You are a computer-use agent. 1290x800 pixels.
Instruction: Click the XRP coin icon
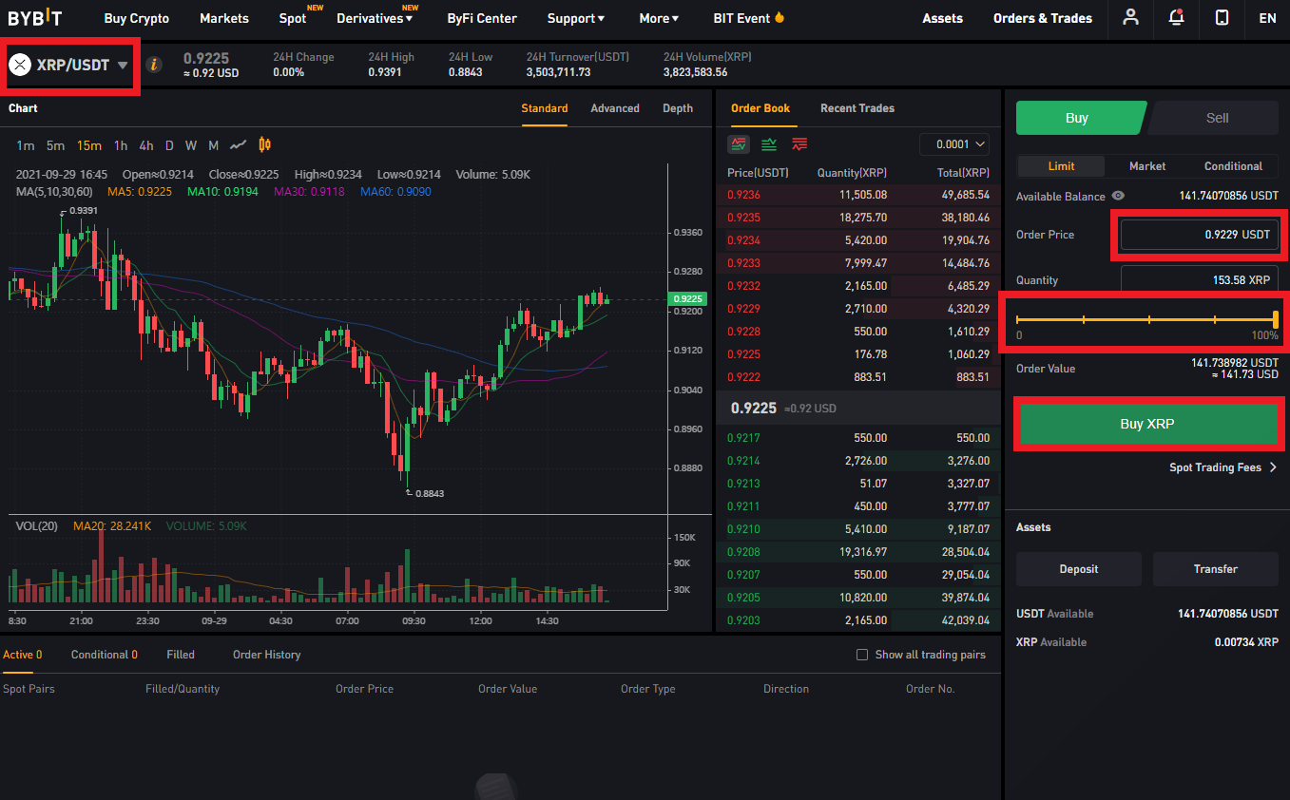click(x=20, y=65)
